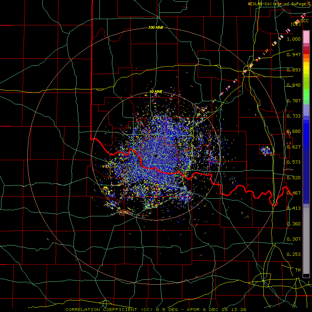312x312 pixels.
Task: Select the 0.520 legend value
Action: tap(294, 177)
